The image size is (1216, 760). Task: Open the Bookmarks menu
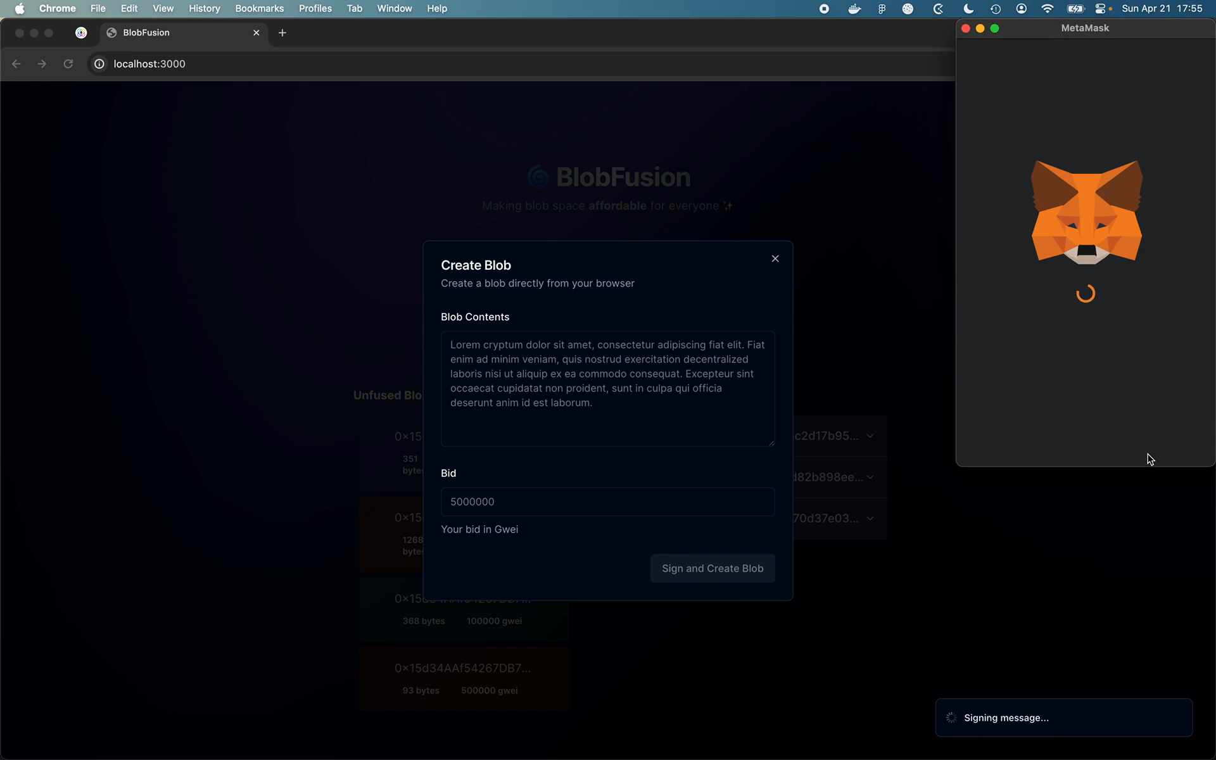[x=259, y=8]
